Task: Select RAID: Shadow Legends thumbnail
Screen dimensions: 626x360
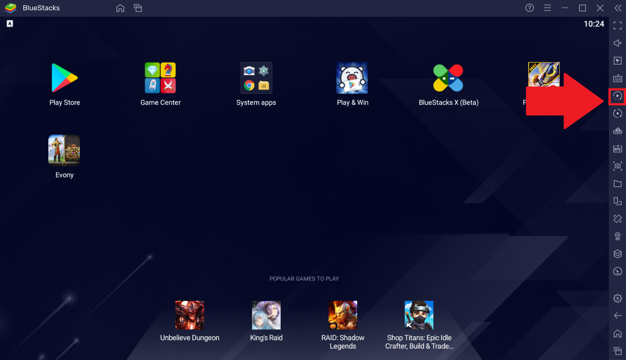Action: click(343, 315)
